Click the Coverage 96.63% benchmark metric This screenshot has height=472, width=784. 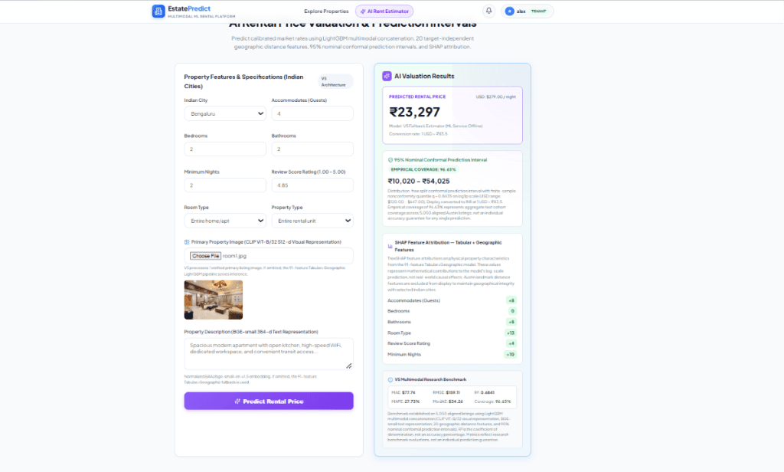(492, 402)
